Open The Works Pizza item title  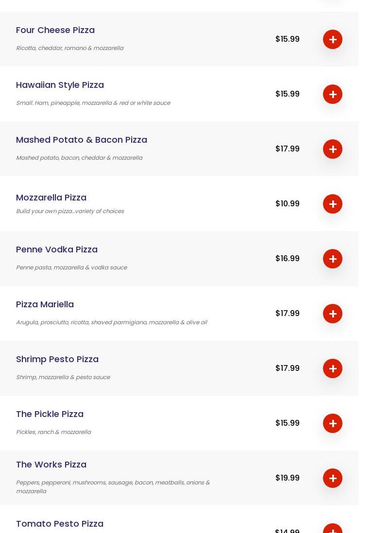tap(51, 465)
